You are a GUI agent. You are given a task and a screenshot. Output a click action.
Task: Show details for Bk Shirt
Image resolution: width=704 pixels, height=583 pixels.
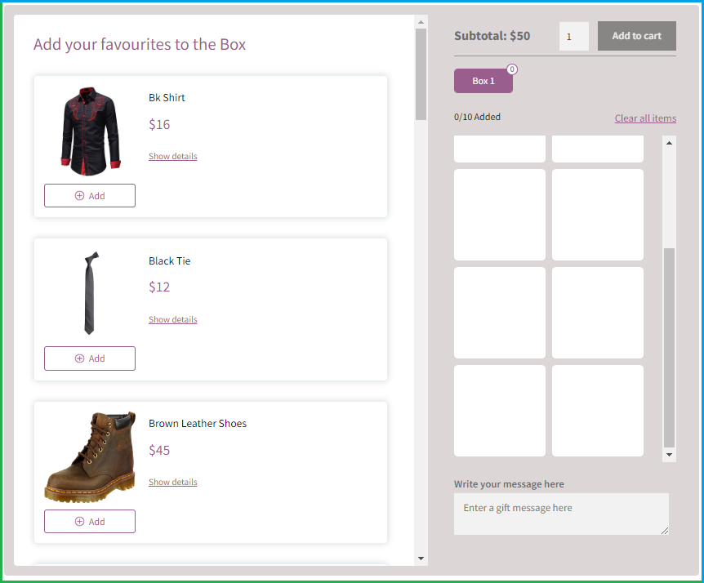[173, 156]
